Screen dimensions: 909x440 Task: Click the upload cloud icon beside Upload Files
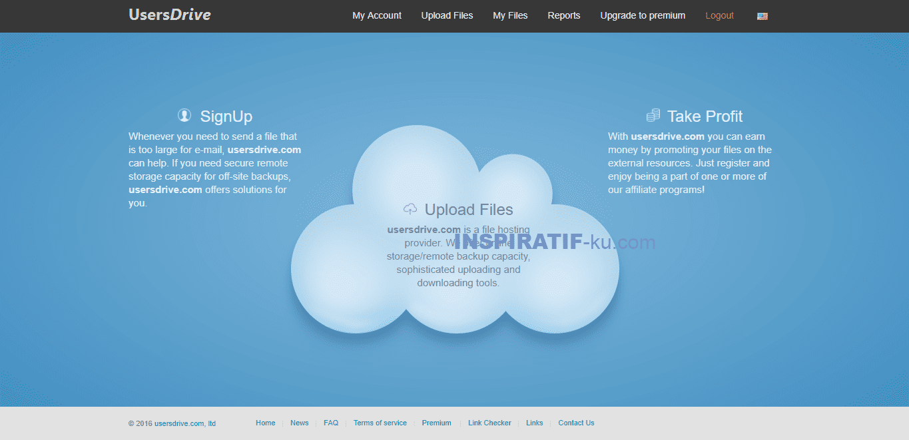(410, 208)
